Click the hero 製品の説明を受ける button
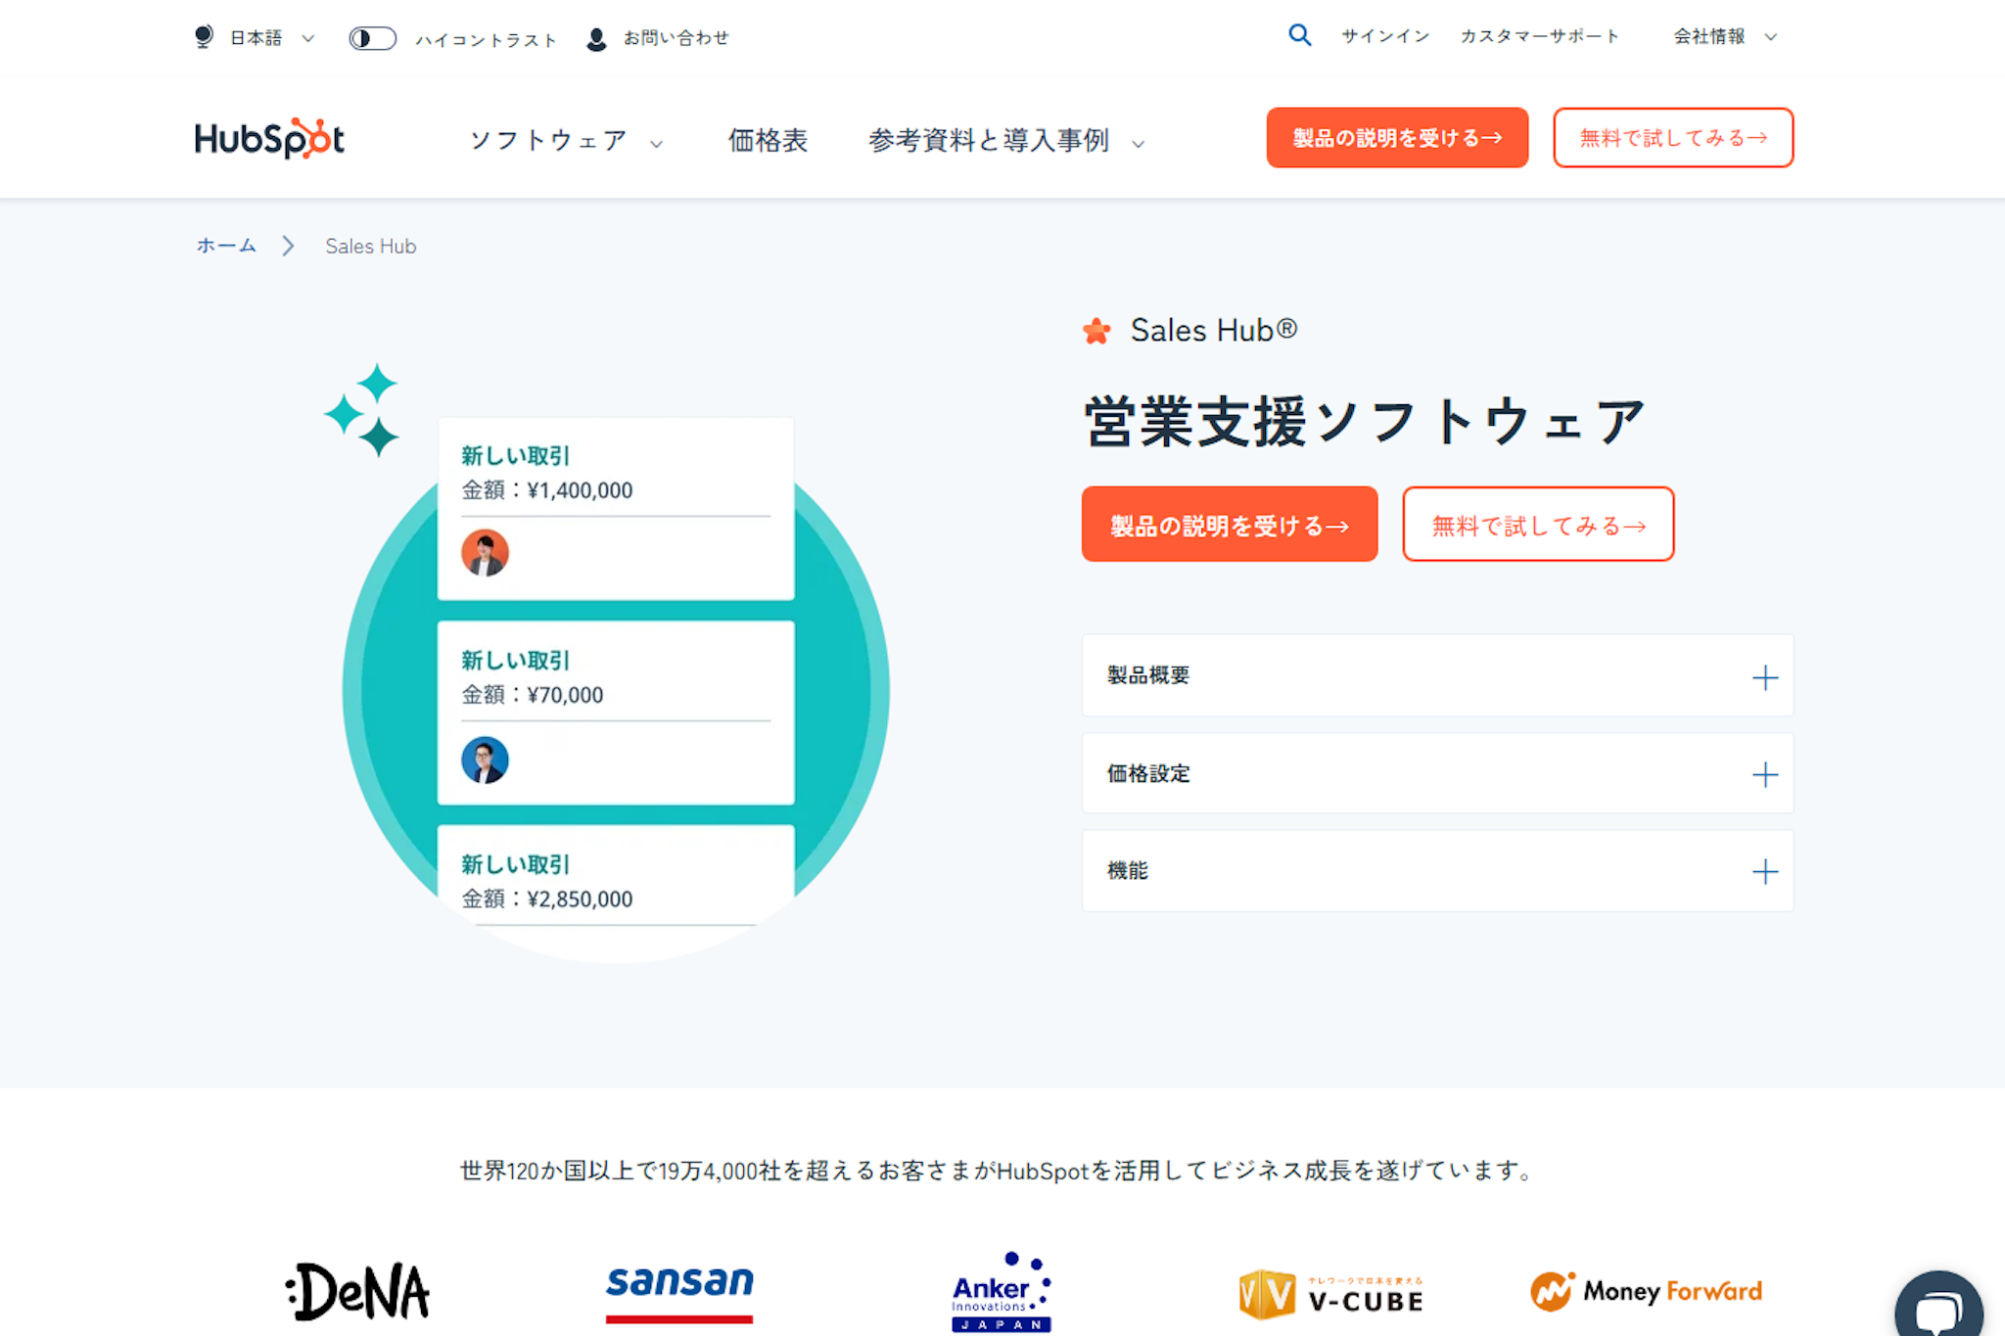This screenshot has height=1336, width=2005. click(x=1229, y=525)
